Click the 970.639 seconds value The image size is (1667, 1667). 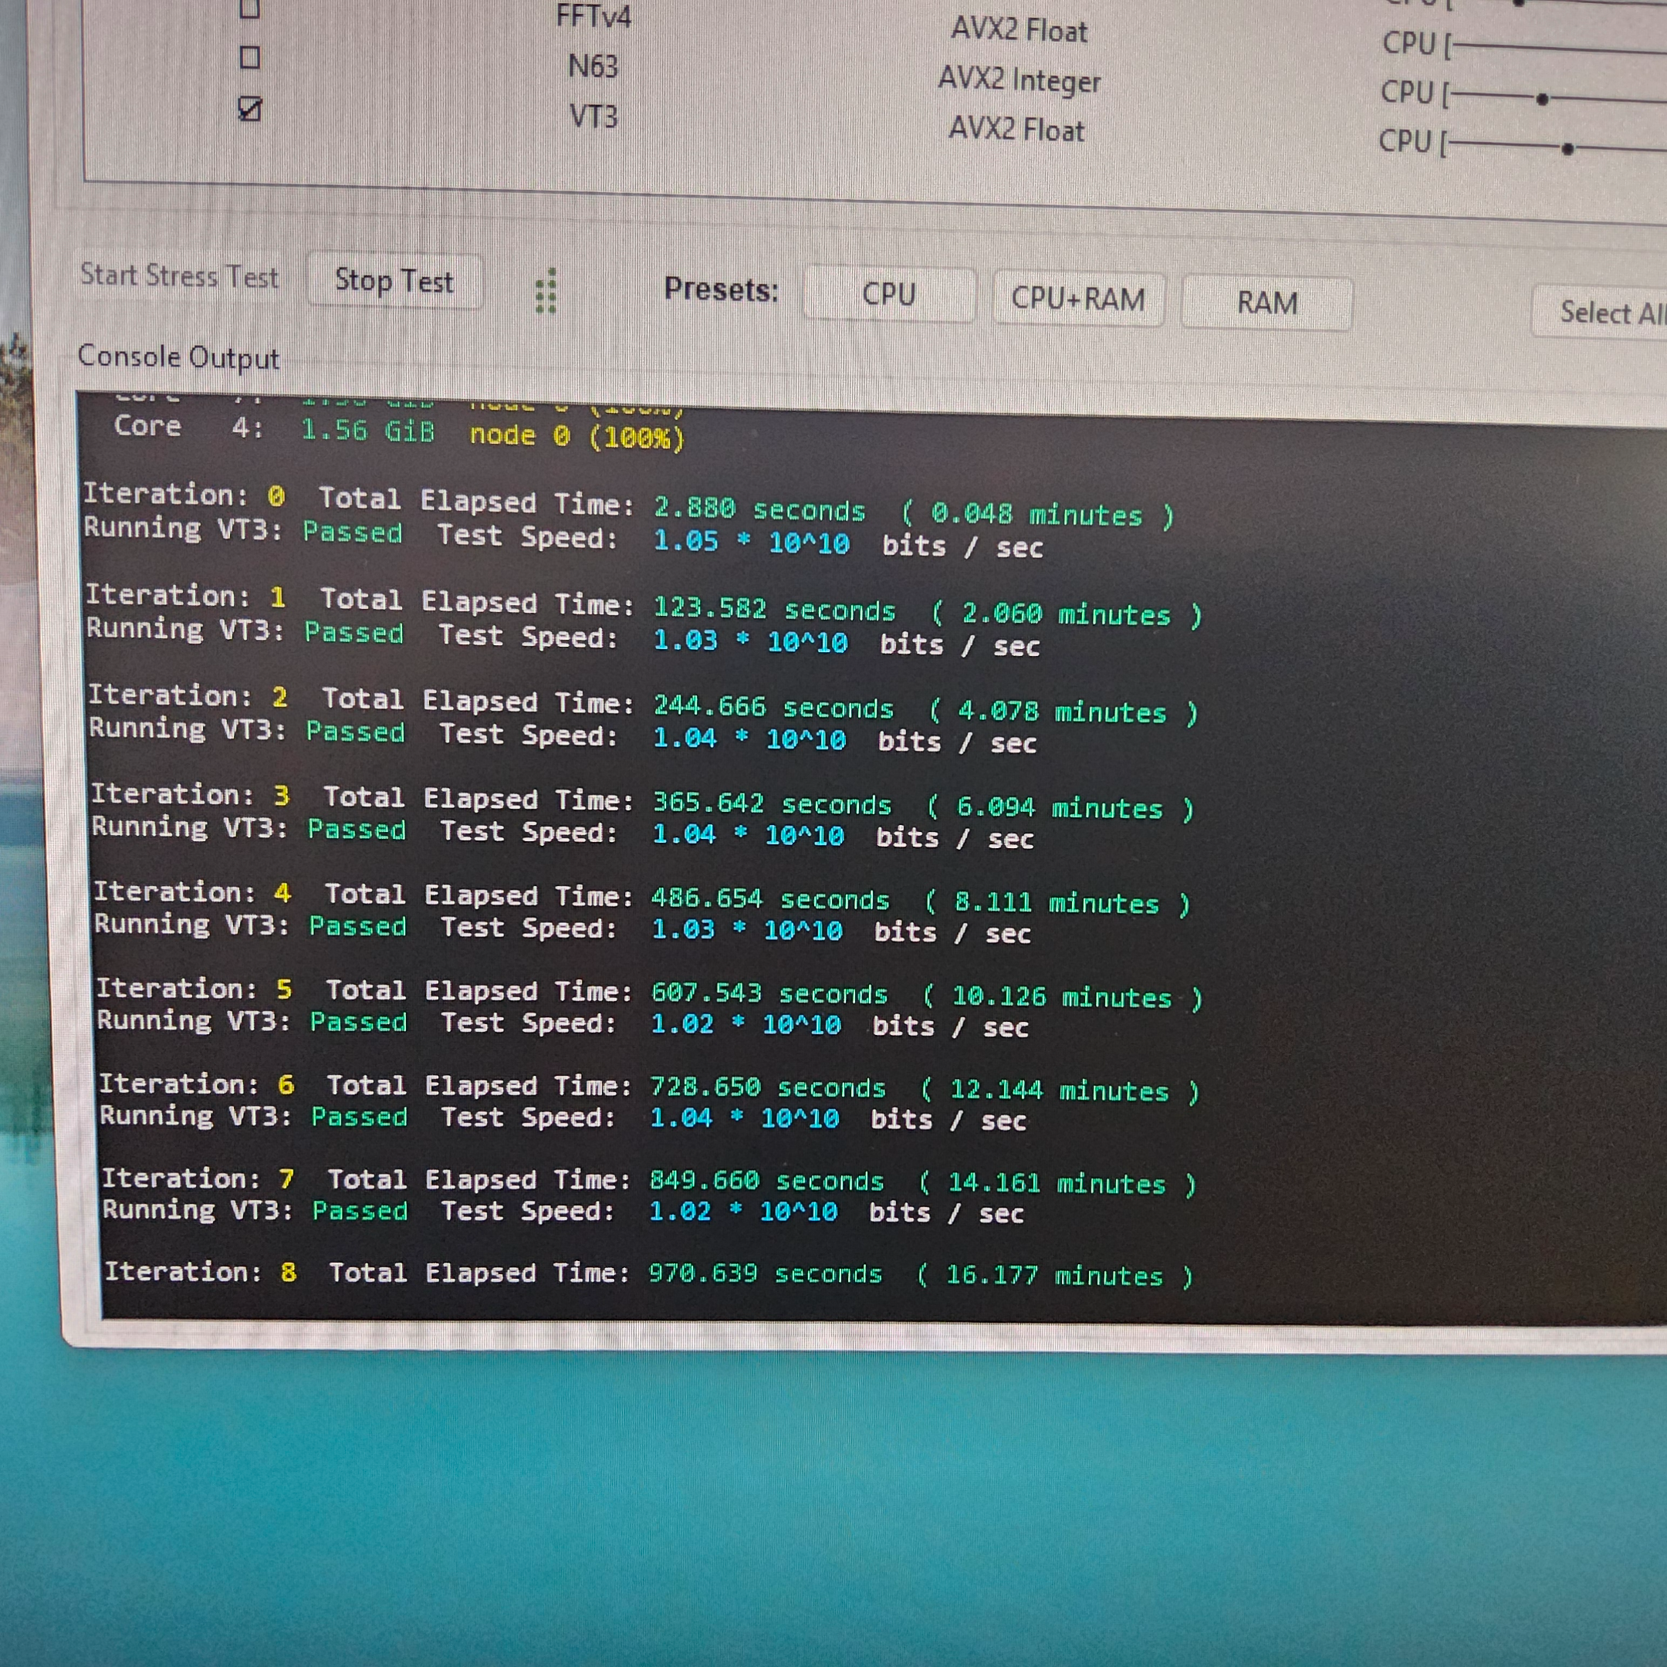coord(766,1273)
